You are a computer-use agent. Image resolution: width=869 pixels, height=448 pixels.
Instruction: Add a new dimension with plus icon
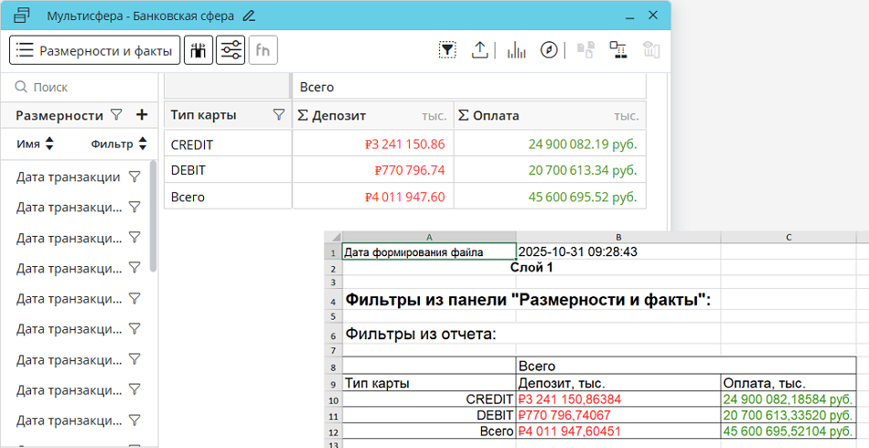pyautogui.click(x=142, y=115)
